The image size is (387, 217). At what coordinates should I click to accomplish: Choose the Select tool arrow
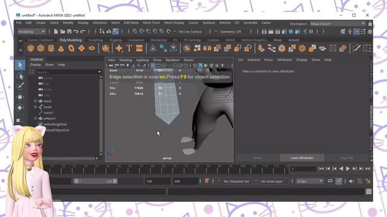20,65
